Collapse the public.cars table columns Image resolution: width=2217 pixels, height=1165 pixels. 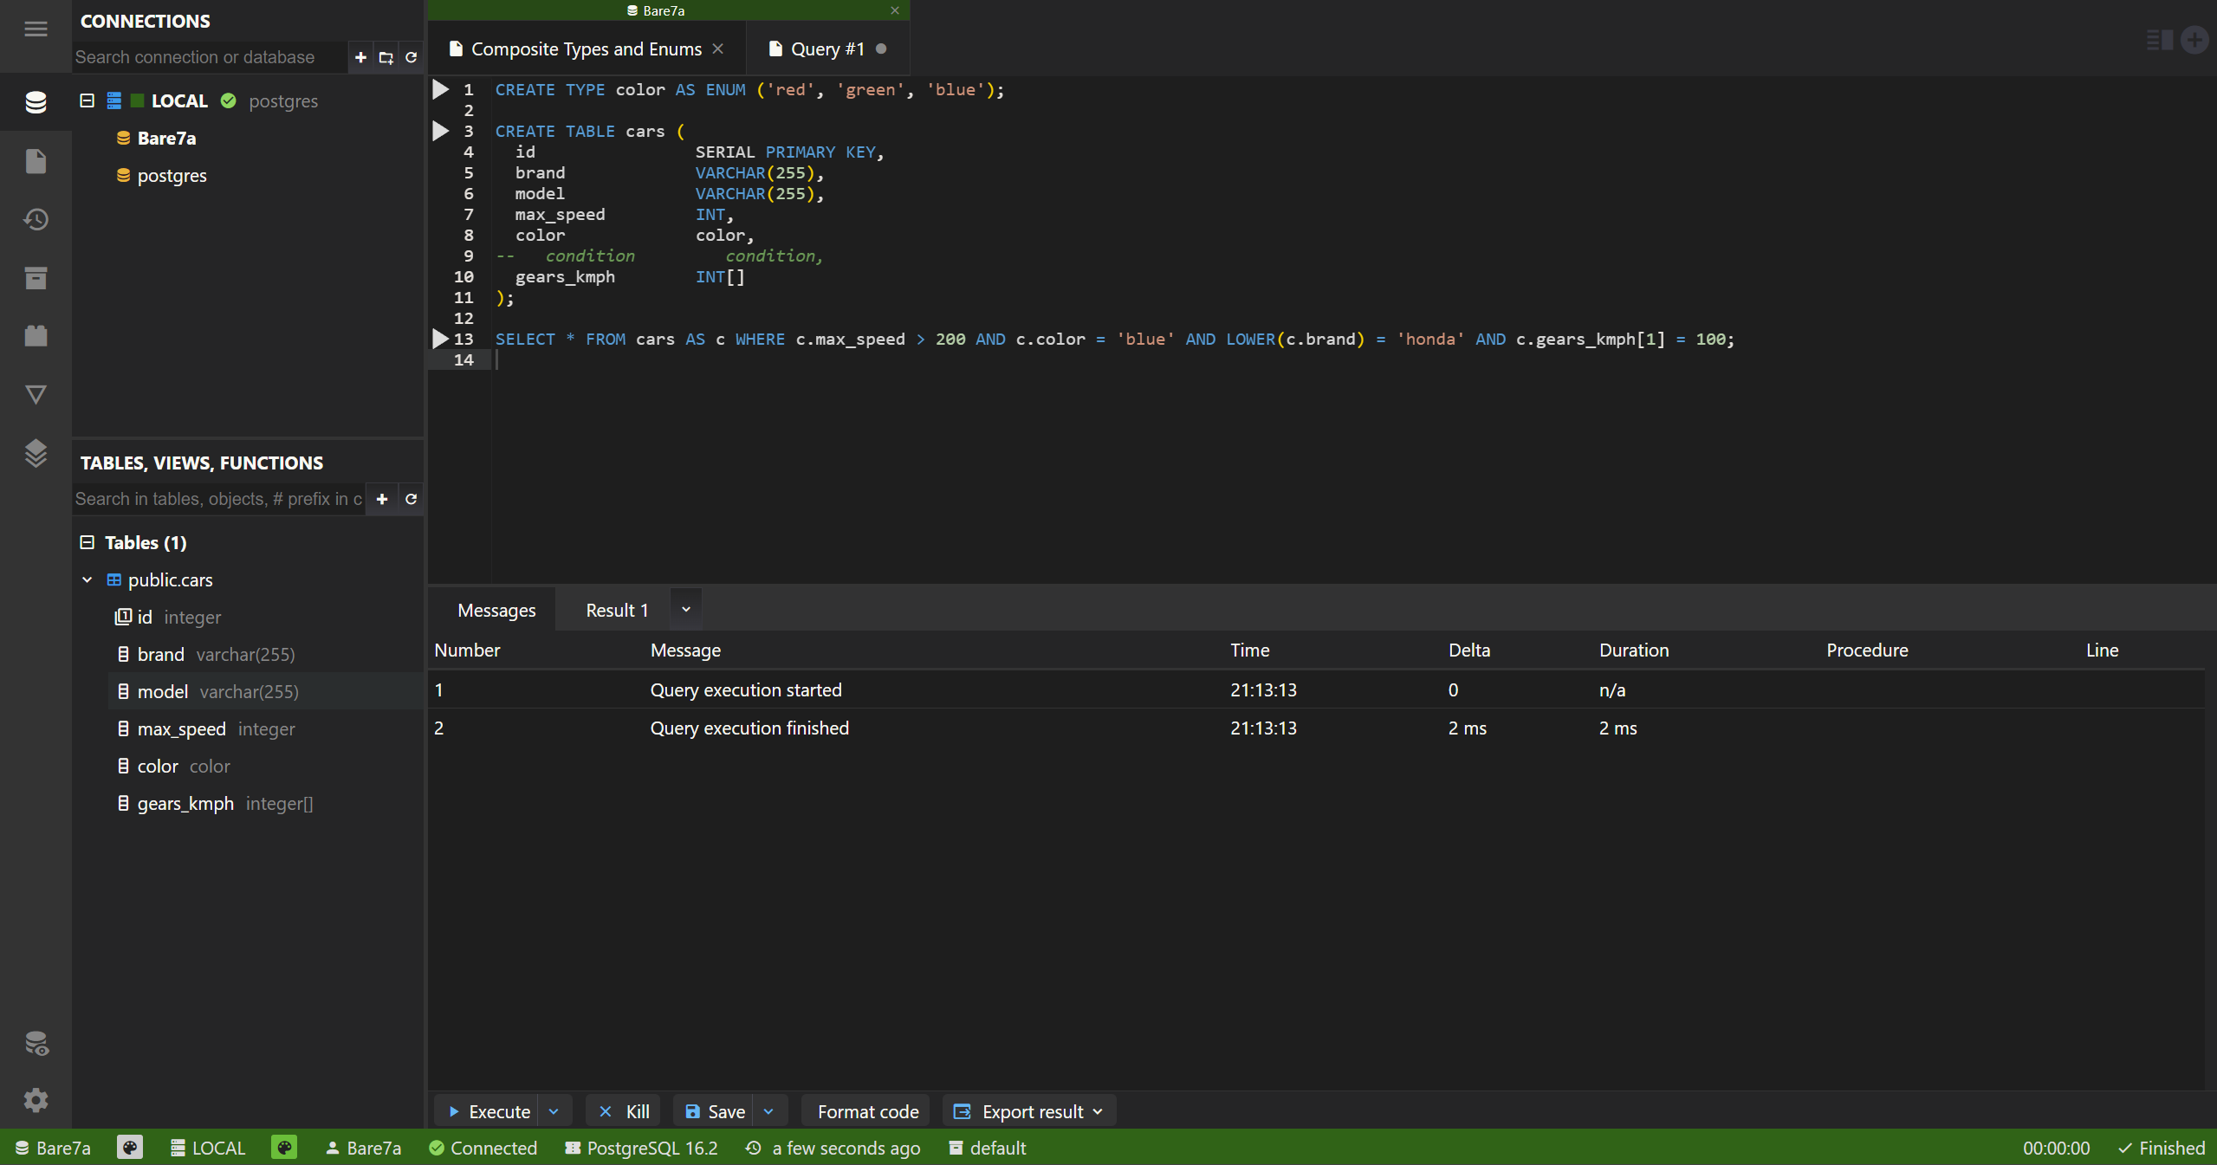(87, 579)
